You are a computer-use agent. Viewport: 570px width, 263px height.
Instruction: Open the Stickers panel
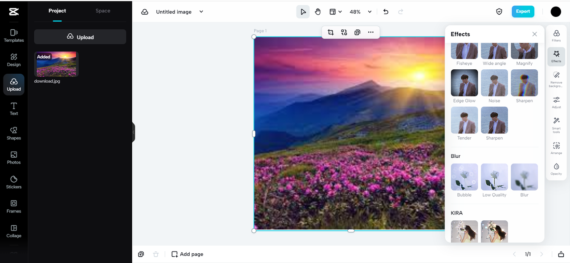pos(14,182)
